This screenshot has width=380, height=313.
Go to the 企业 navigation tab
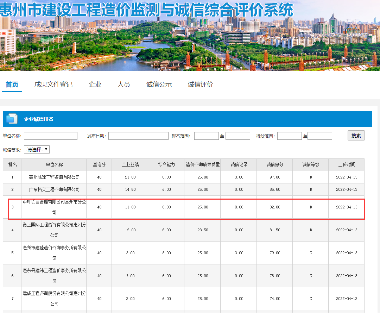(x=95, y=84)
